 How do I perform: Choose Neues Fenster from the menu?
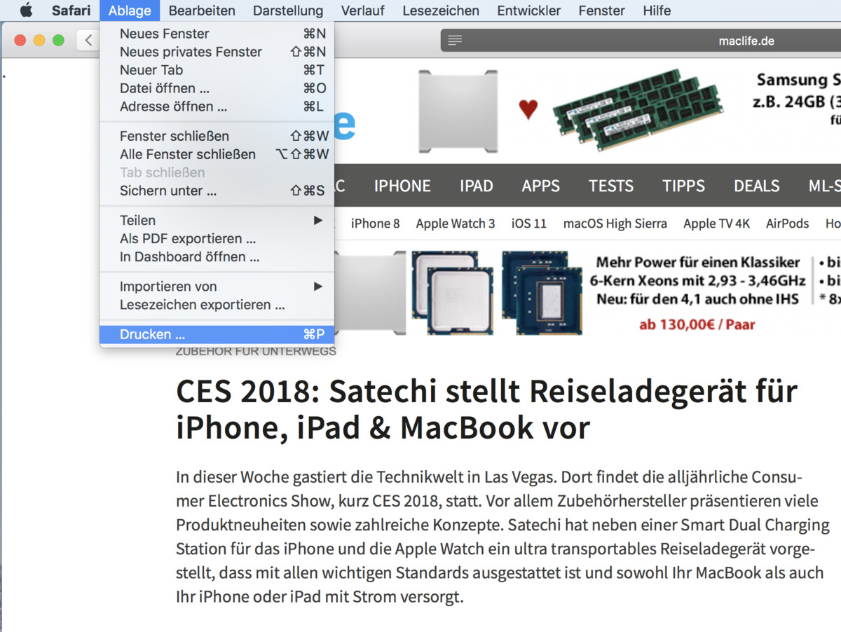click(217, 34)
